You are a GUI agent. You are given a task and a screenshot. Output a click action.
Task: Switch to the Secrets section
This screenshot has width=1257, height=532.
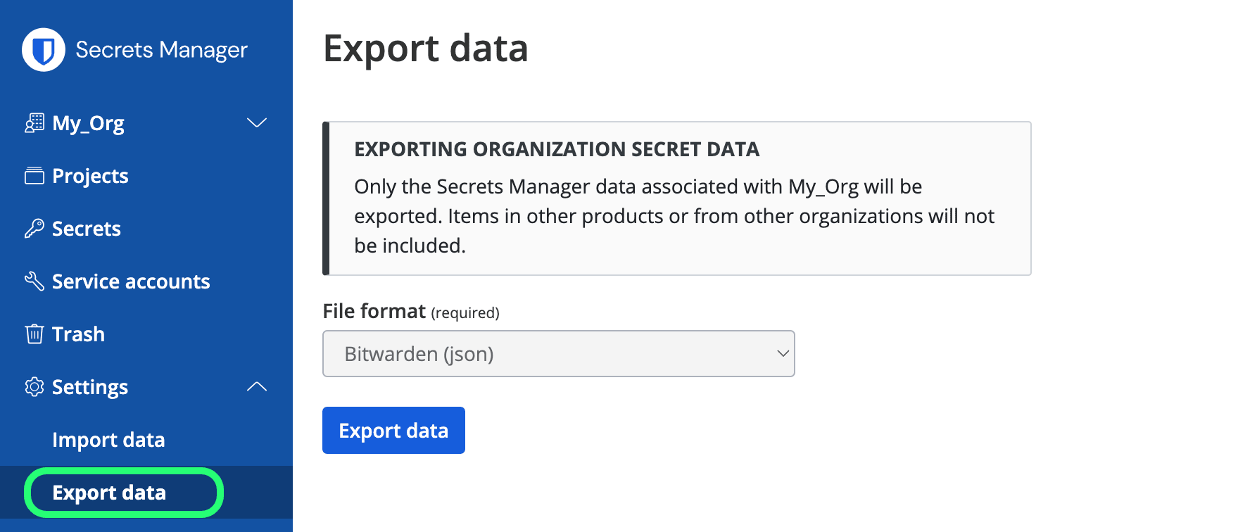pos(86,228)
